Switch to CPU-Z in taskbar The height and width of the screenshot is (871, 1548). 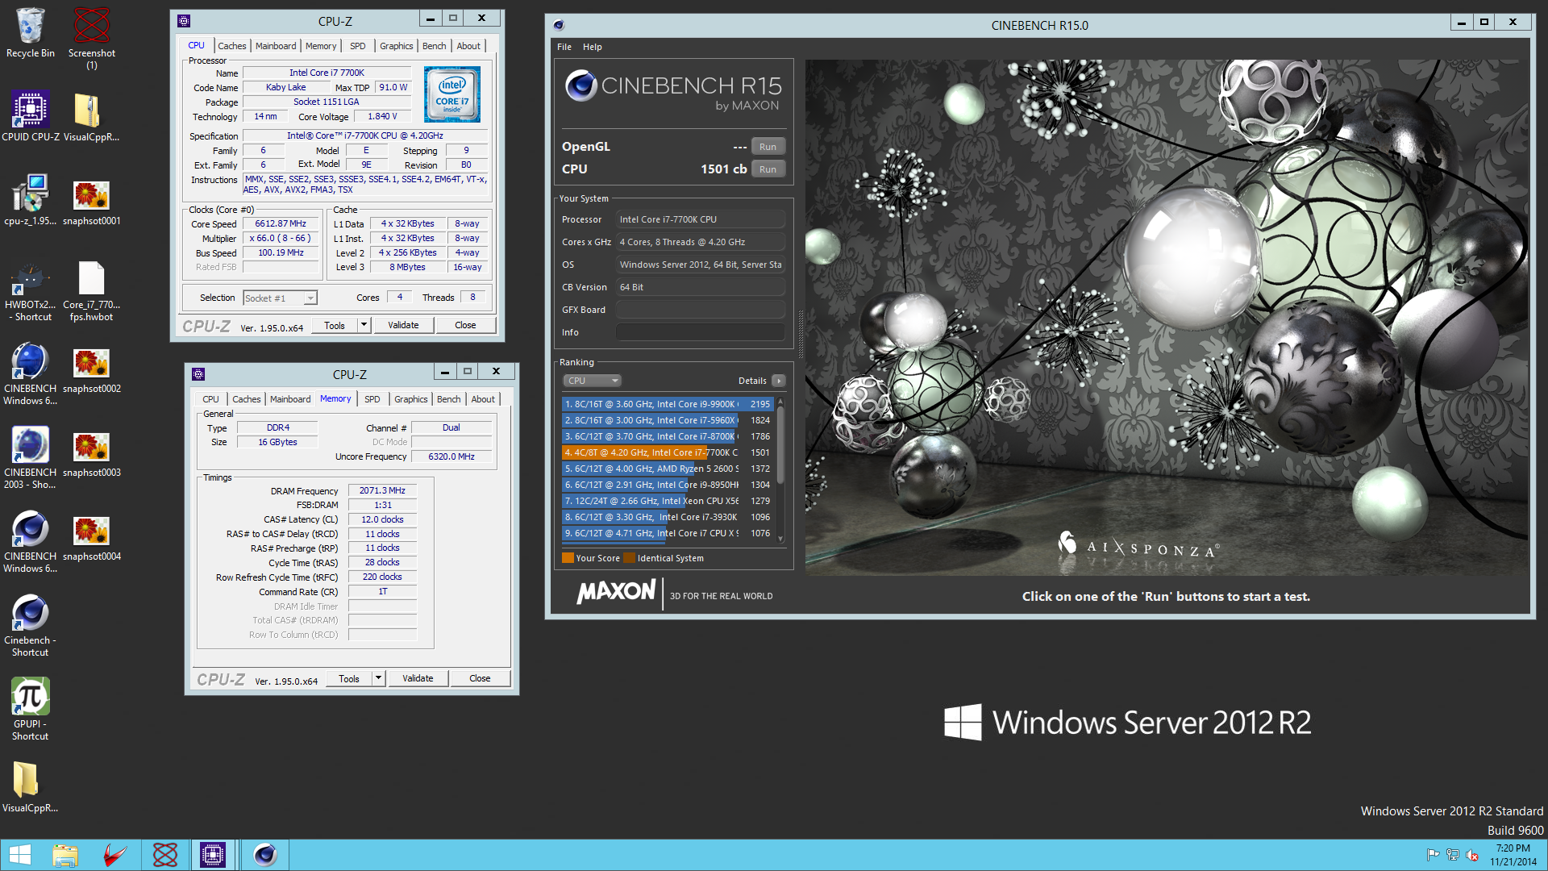click(x=213, y=855)
